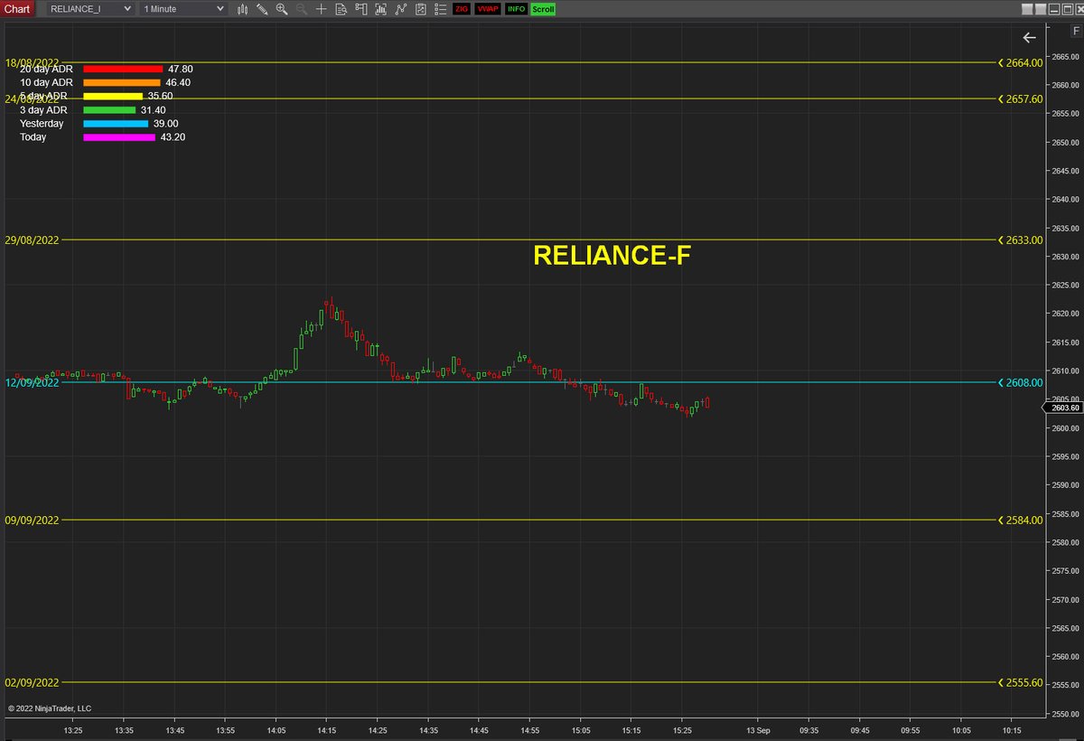Click the 2657.60 price level marker
Viewport: 1084px width, 741px height.
click(x=1020, y=98)
